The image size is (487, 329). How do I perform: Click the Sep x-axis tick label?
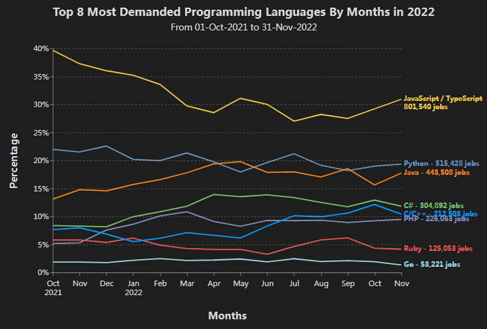[x=347, y=283]
